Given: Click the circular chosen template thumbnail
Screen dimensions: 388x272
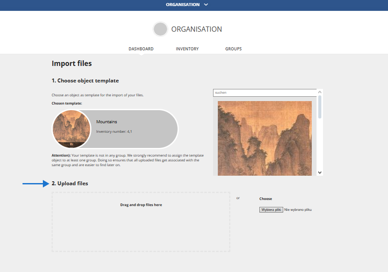Looking at the screenshot, I should pos(71,129).
